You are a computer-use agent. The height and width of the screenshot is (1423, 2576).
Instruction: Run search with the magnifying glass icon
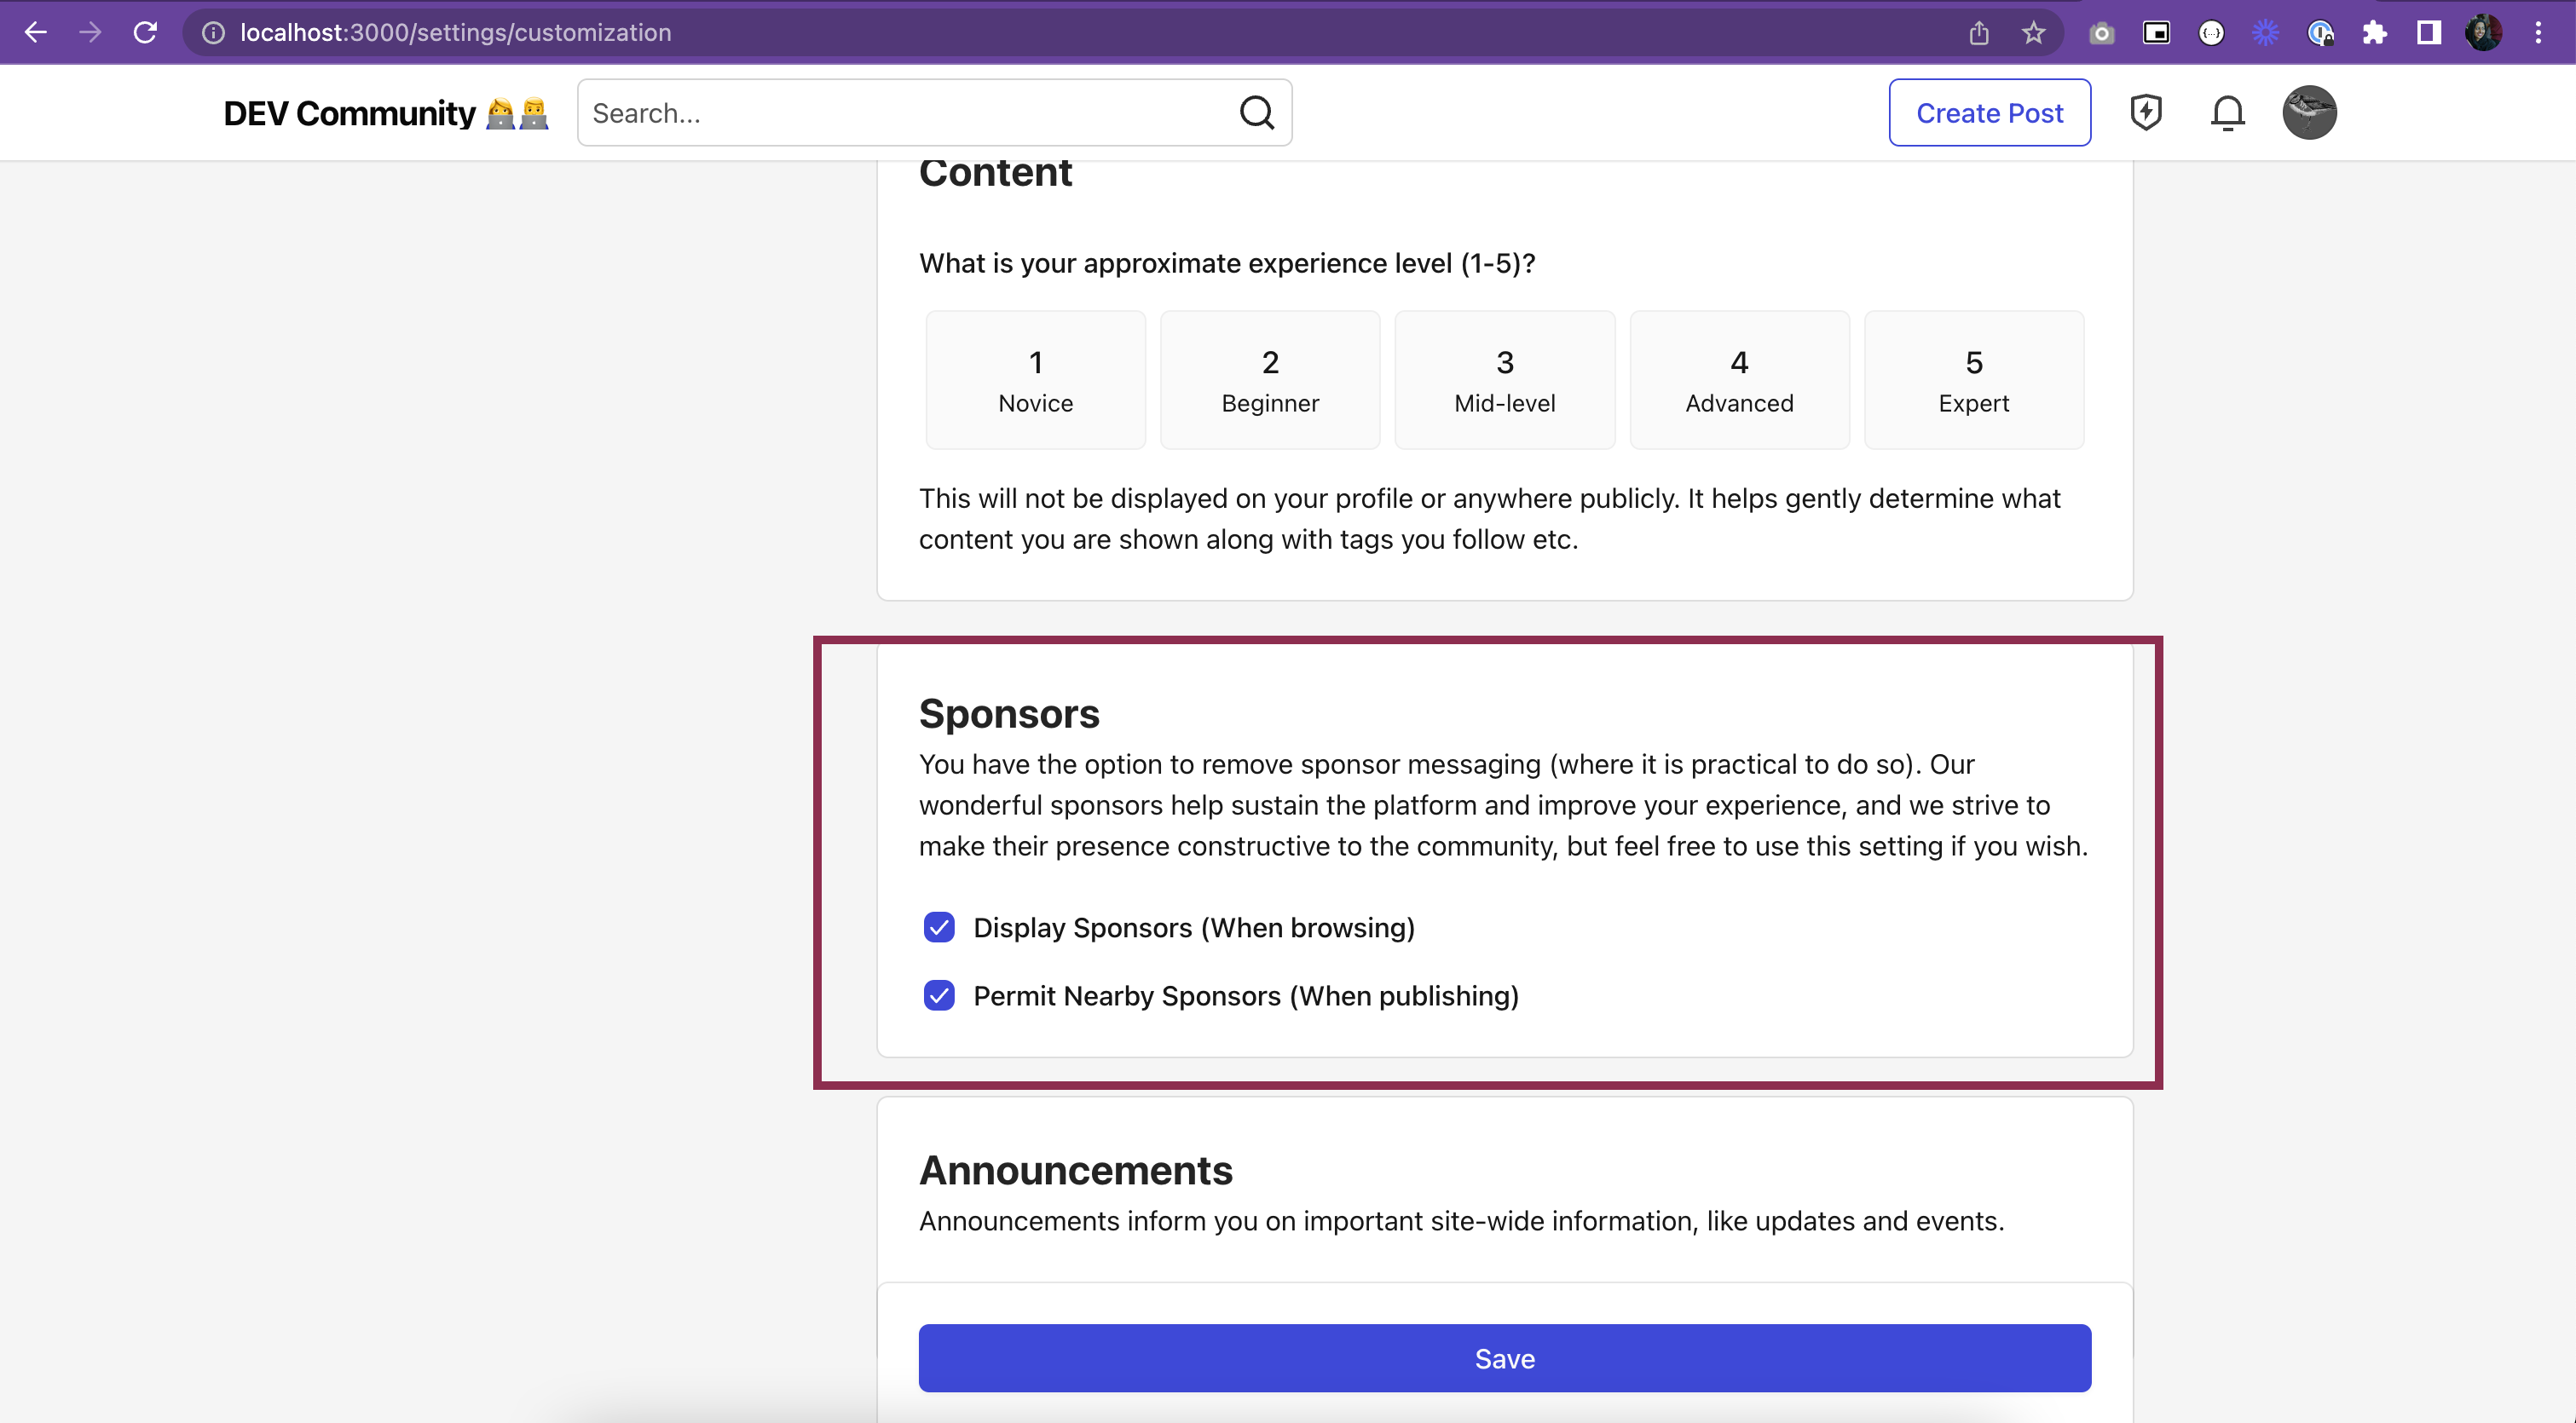click(1258, 112)
